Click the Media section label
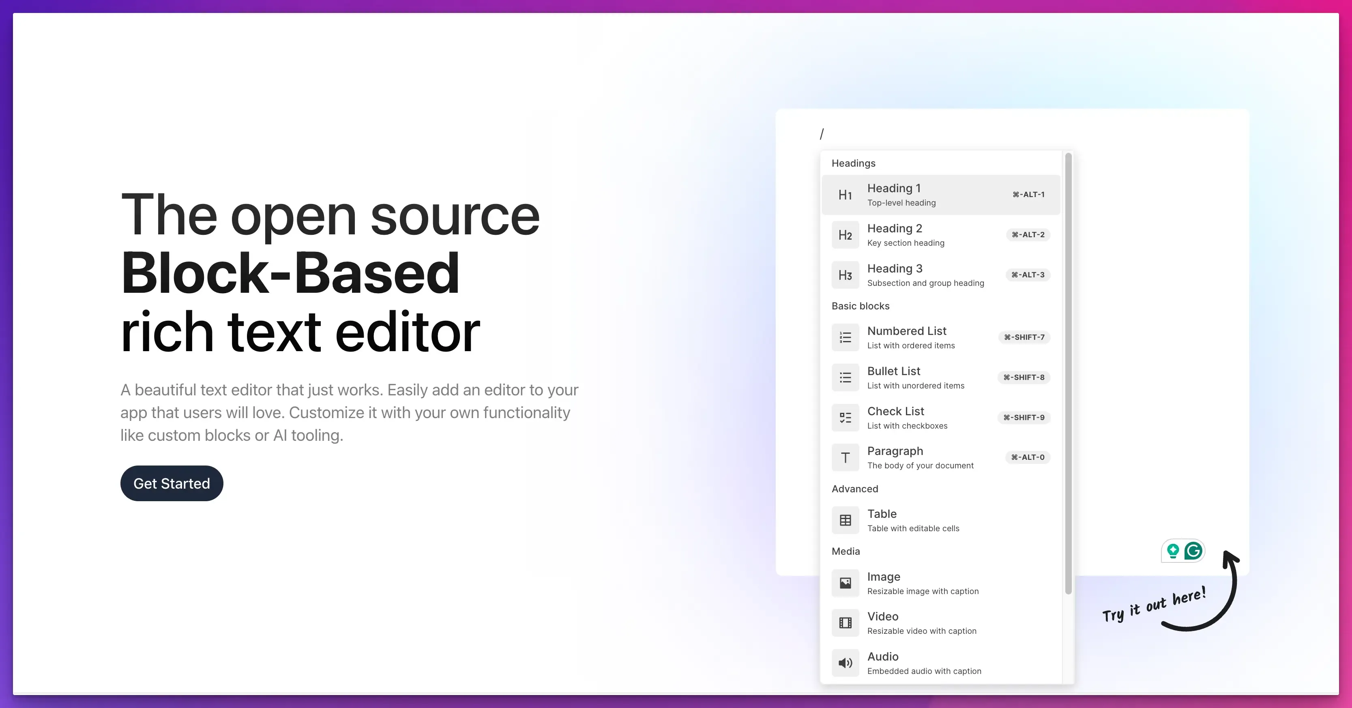The image size is (1352, 708). pyautogui.click(x=846, y=551)
